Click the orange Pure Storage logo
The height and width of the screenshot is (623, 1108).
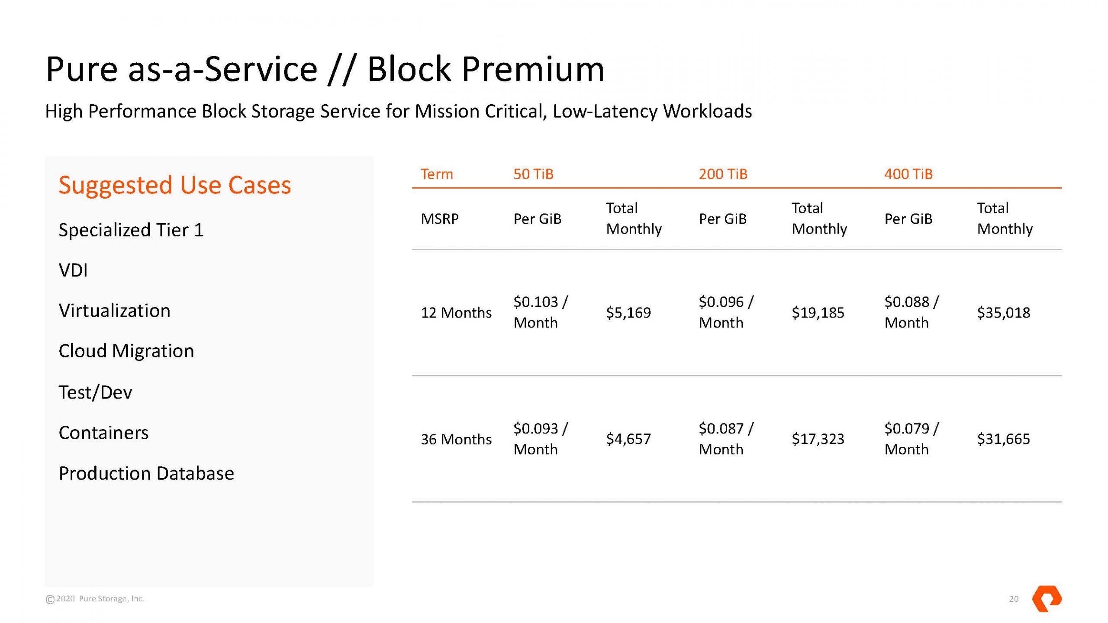(x=1046, y=599)
